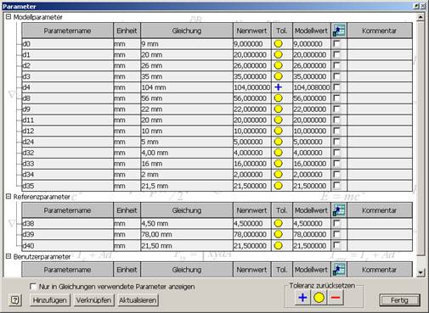Enable 'Nur in Gleichungen verwendete Parameter anzeigen' checkbox
The image size is (429, 313).
click(x=33, y=287)
